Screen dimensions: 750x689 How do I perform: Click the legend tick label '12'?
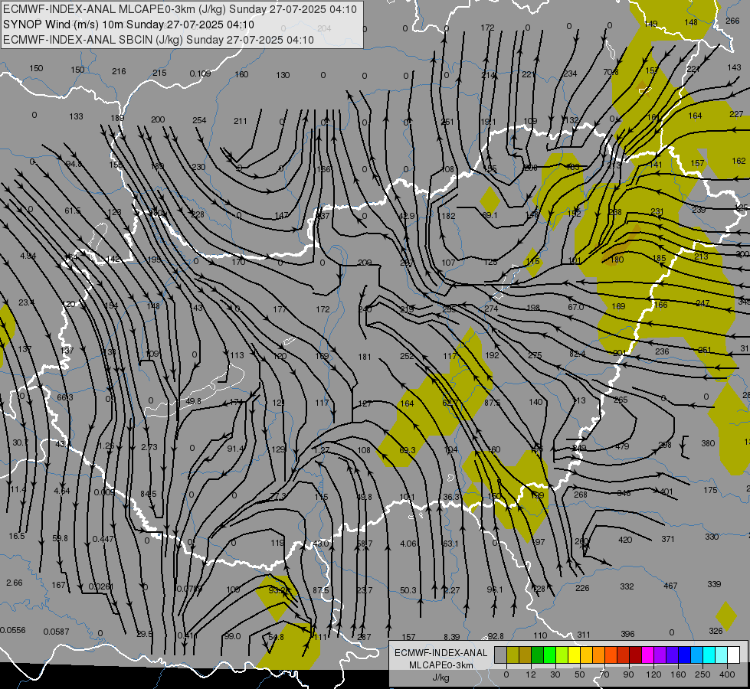(x=530, y=674)
